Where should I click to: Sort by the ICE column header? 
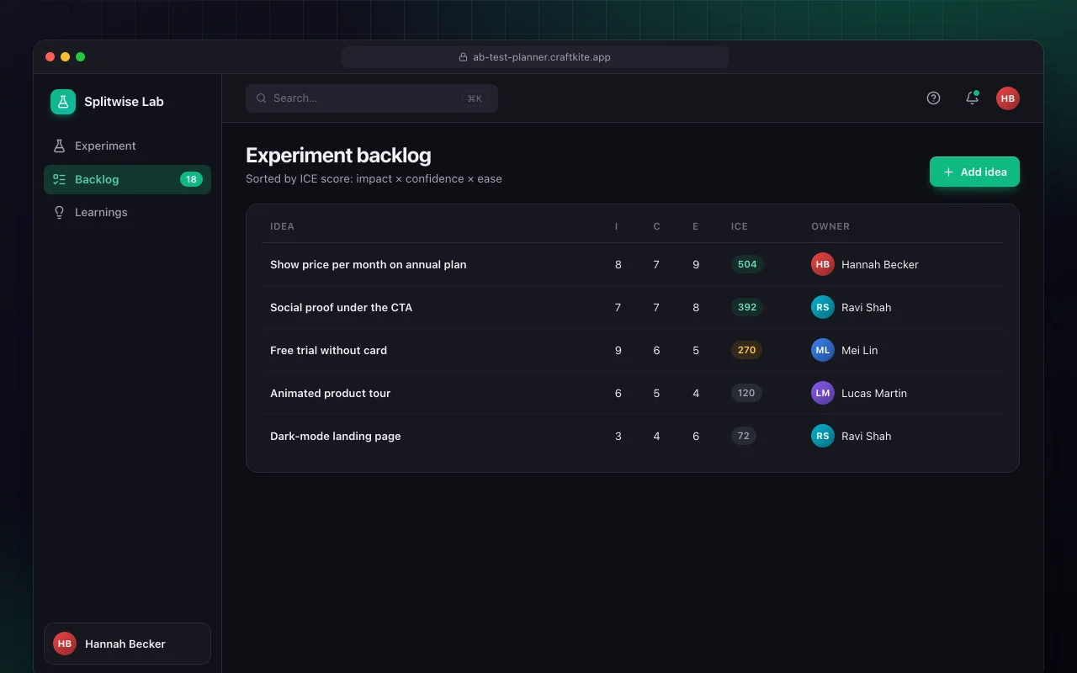point(740,226)
